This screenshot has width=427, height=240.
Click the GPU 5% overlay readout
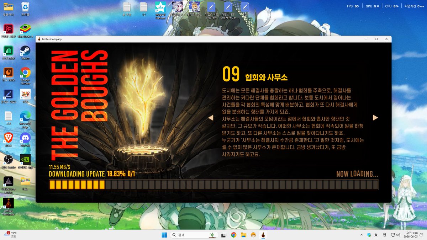click(372, 6)
